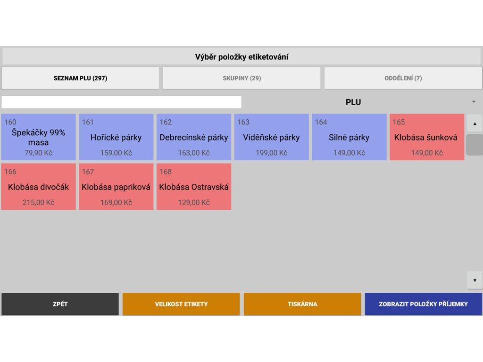Select red tile Klobása šunková

click(426, 137)
